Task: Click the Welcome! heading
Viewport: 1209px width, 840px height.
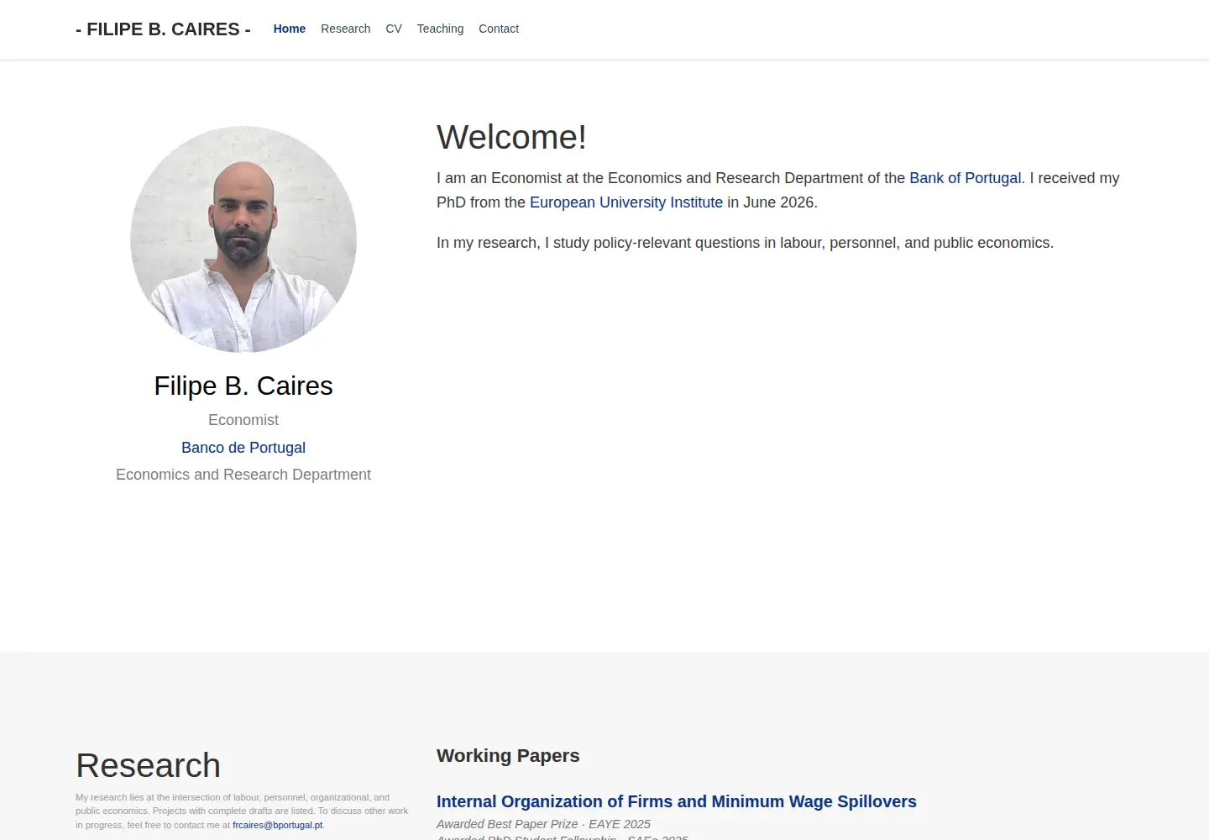Action: pyautogui.click(x=511, y=137)
